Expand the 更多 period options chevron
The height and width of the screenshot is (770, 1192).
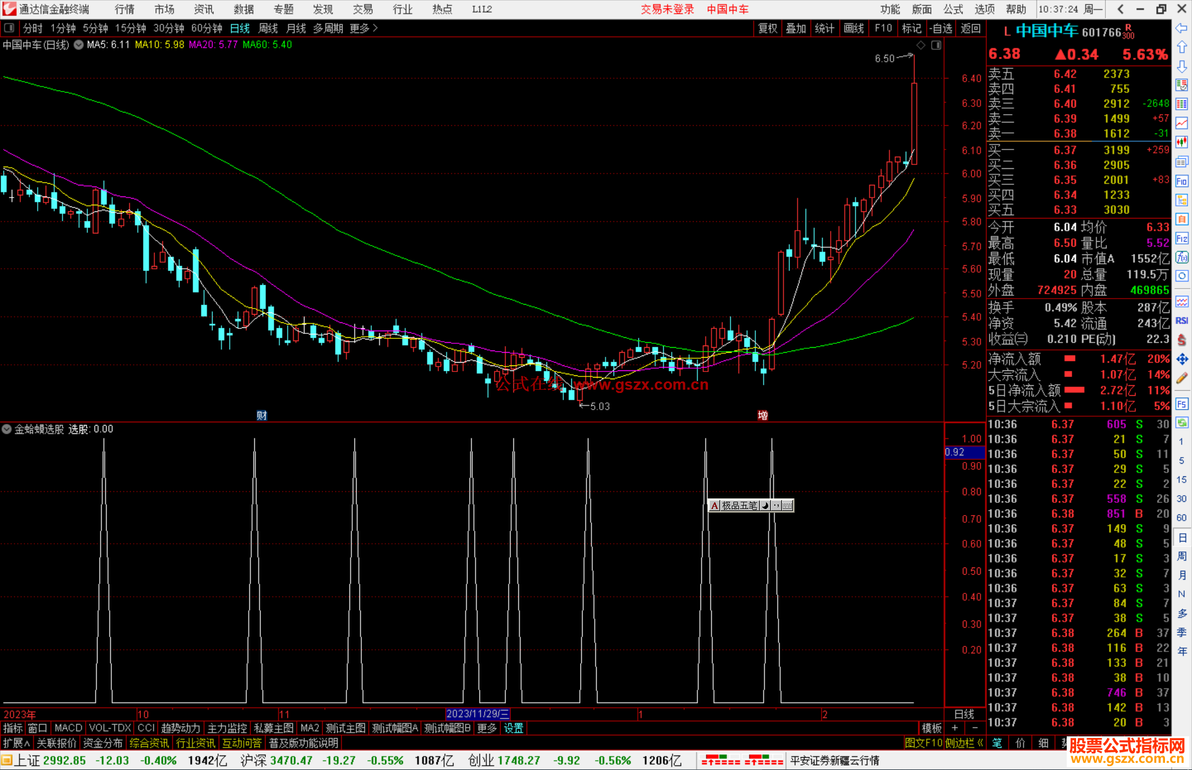[x=375, y=28]
